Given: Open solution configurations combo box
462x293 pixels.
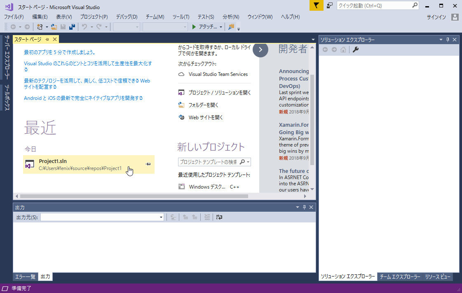Looking at the screenshot, I should [x=127, y=27].
